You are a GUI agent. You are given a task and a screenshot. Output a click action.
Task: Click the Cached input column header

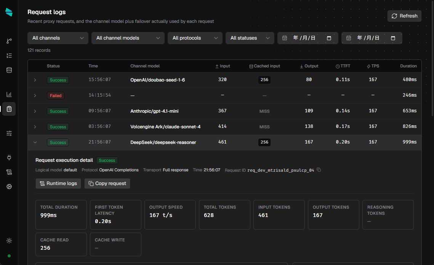pos(264,66)
